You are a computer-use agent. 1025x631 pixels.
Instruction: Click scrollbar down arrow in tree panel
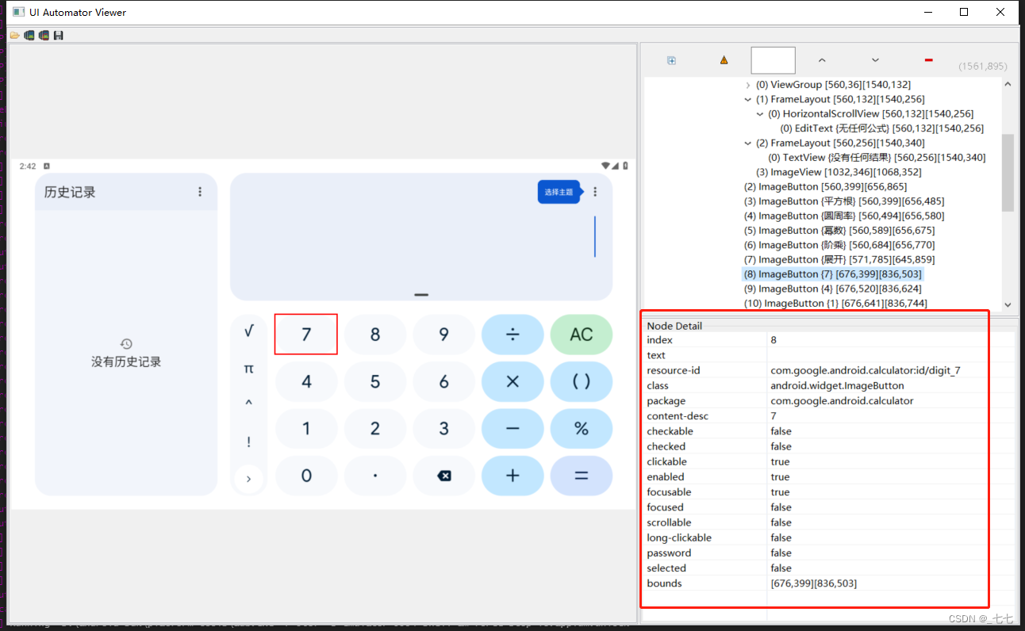point(1008,304)
